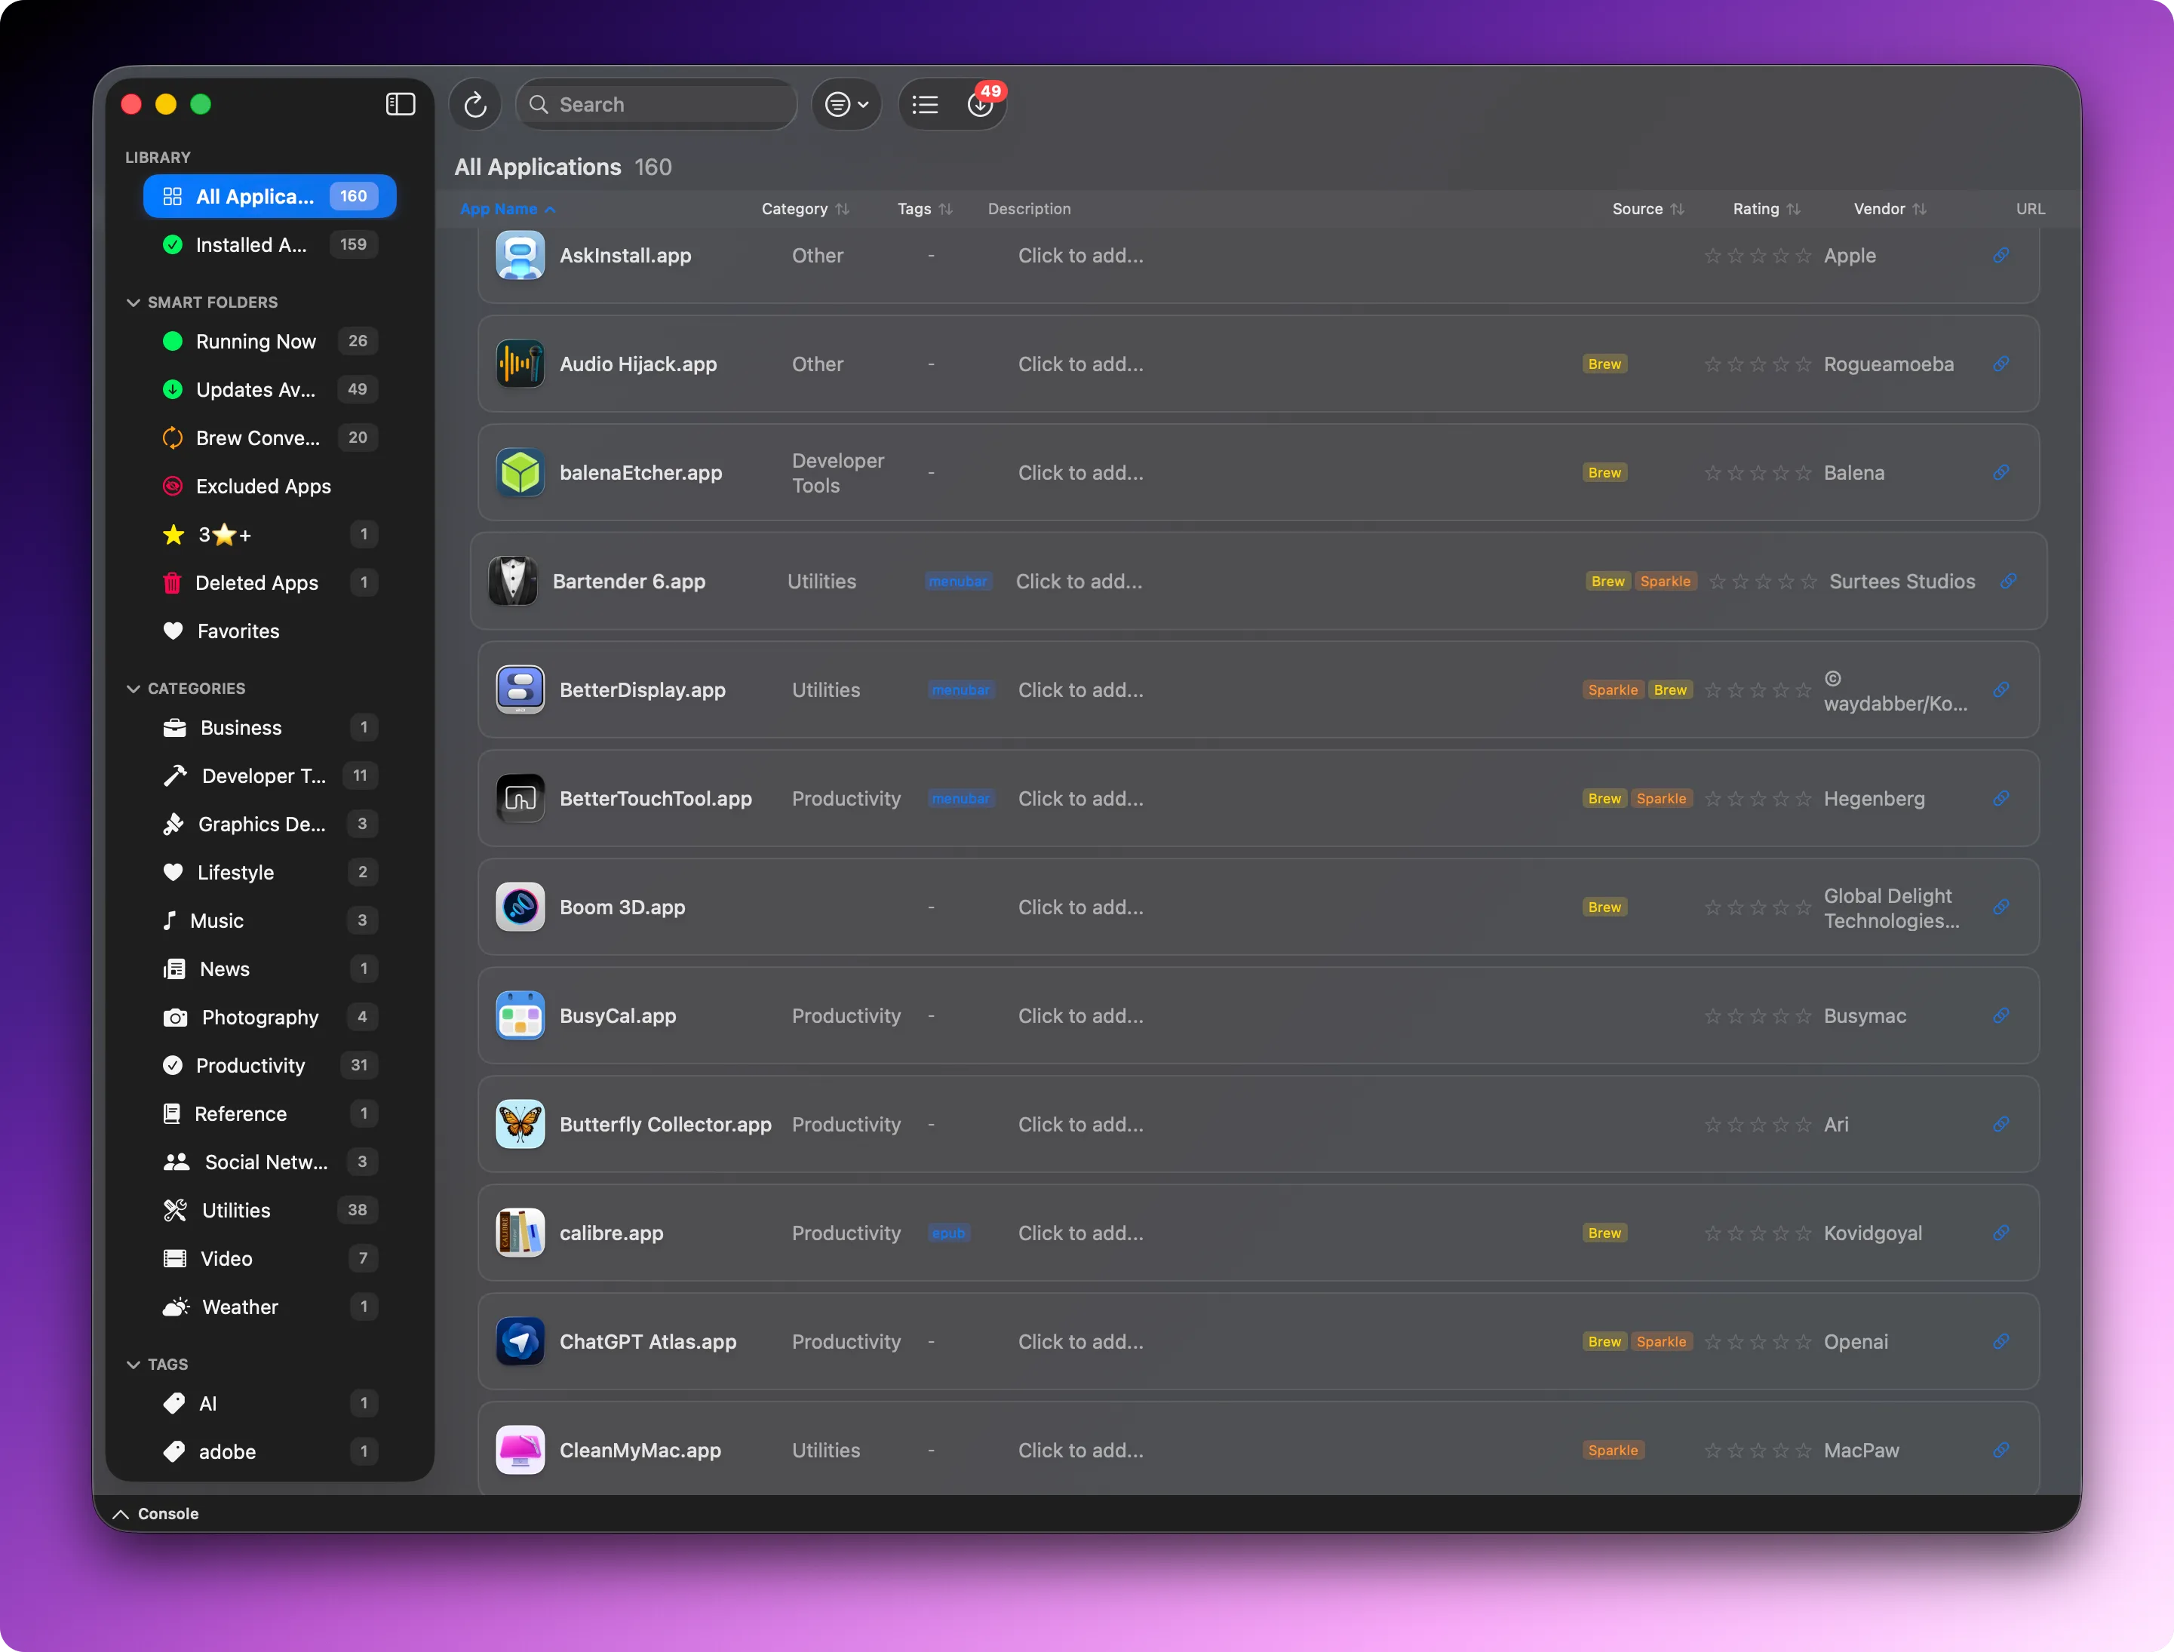Open URL link for calibre
Image resolution: width=2174 pixels, height=1652 pixels.
(x=2001, y=1233)
